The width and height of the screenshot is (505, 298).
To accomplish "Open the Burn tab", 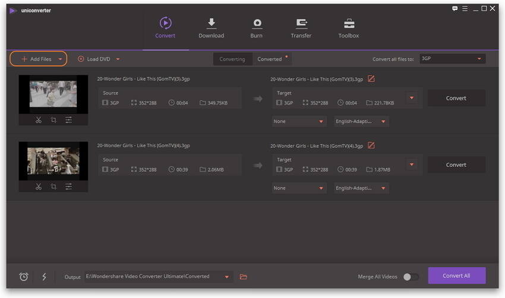I will [x=257, y=28].
